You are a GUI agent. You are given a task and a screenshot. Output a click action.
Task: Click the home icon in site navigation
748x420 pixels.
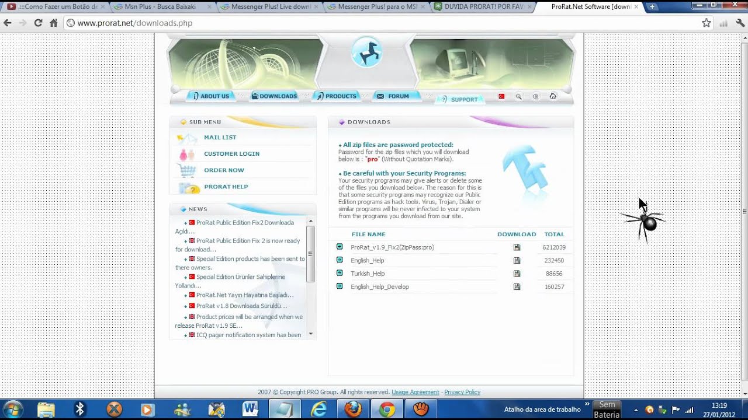[x=553, y=96]
